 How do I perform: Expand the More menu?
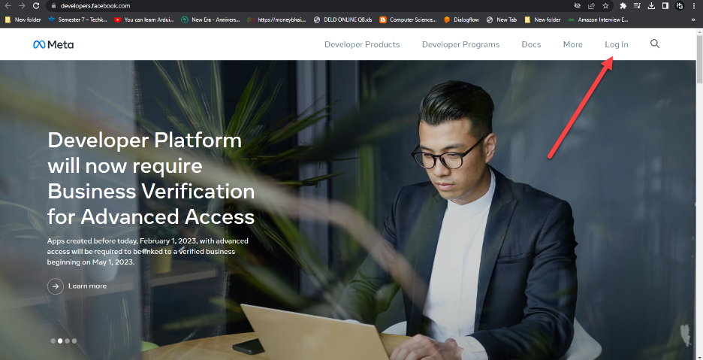(572, 44)
